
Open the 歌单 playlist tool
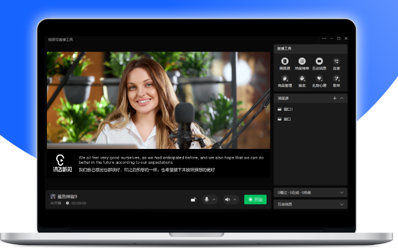tap(336, 79)
